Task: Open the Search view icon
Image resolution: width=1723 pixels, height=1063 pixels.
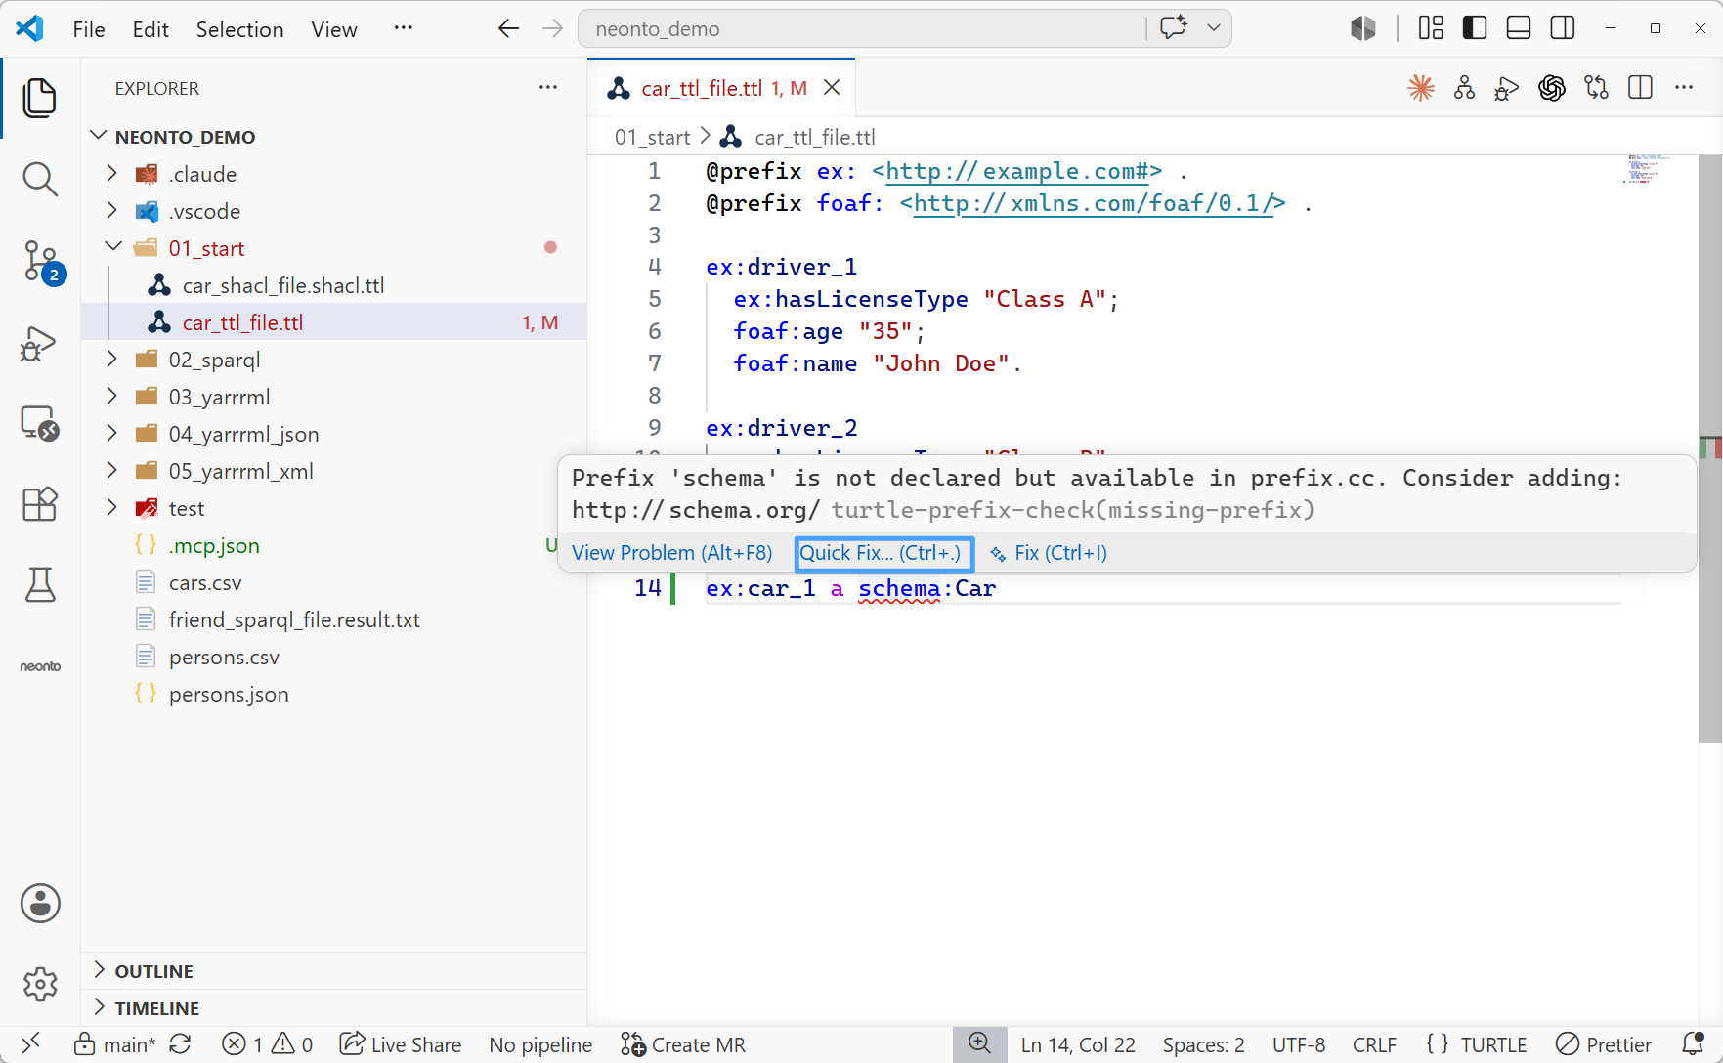Action: pos(39,179)
